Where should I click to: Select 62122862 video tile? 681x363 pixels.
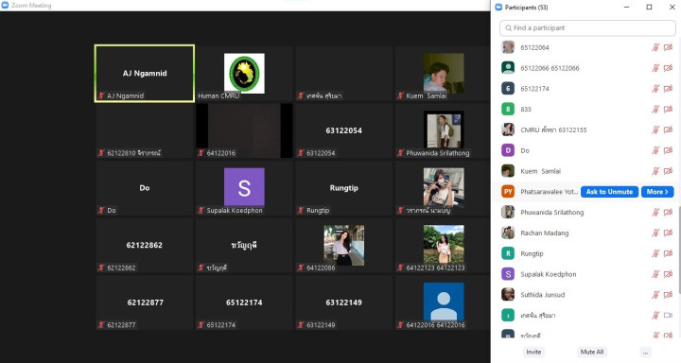(x=145, y=246)
